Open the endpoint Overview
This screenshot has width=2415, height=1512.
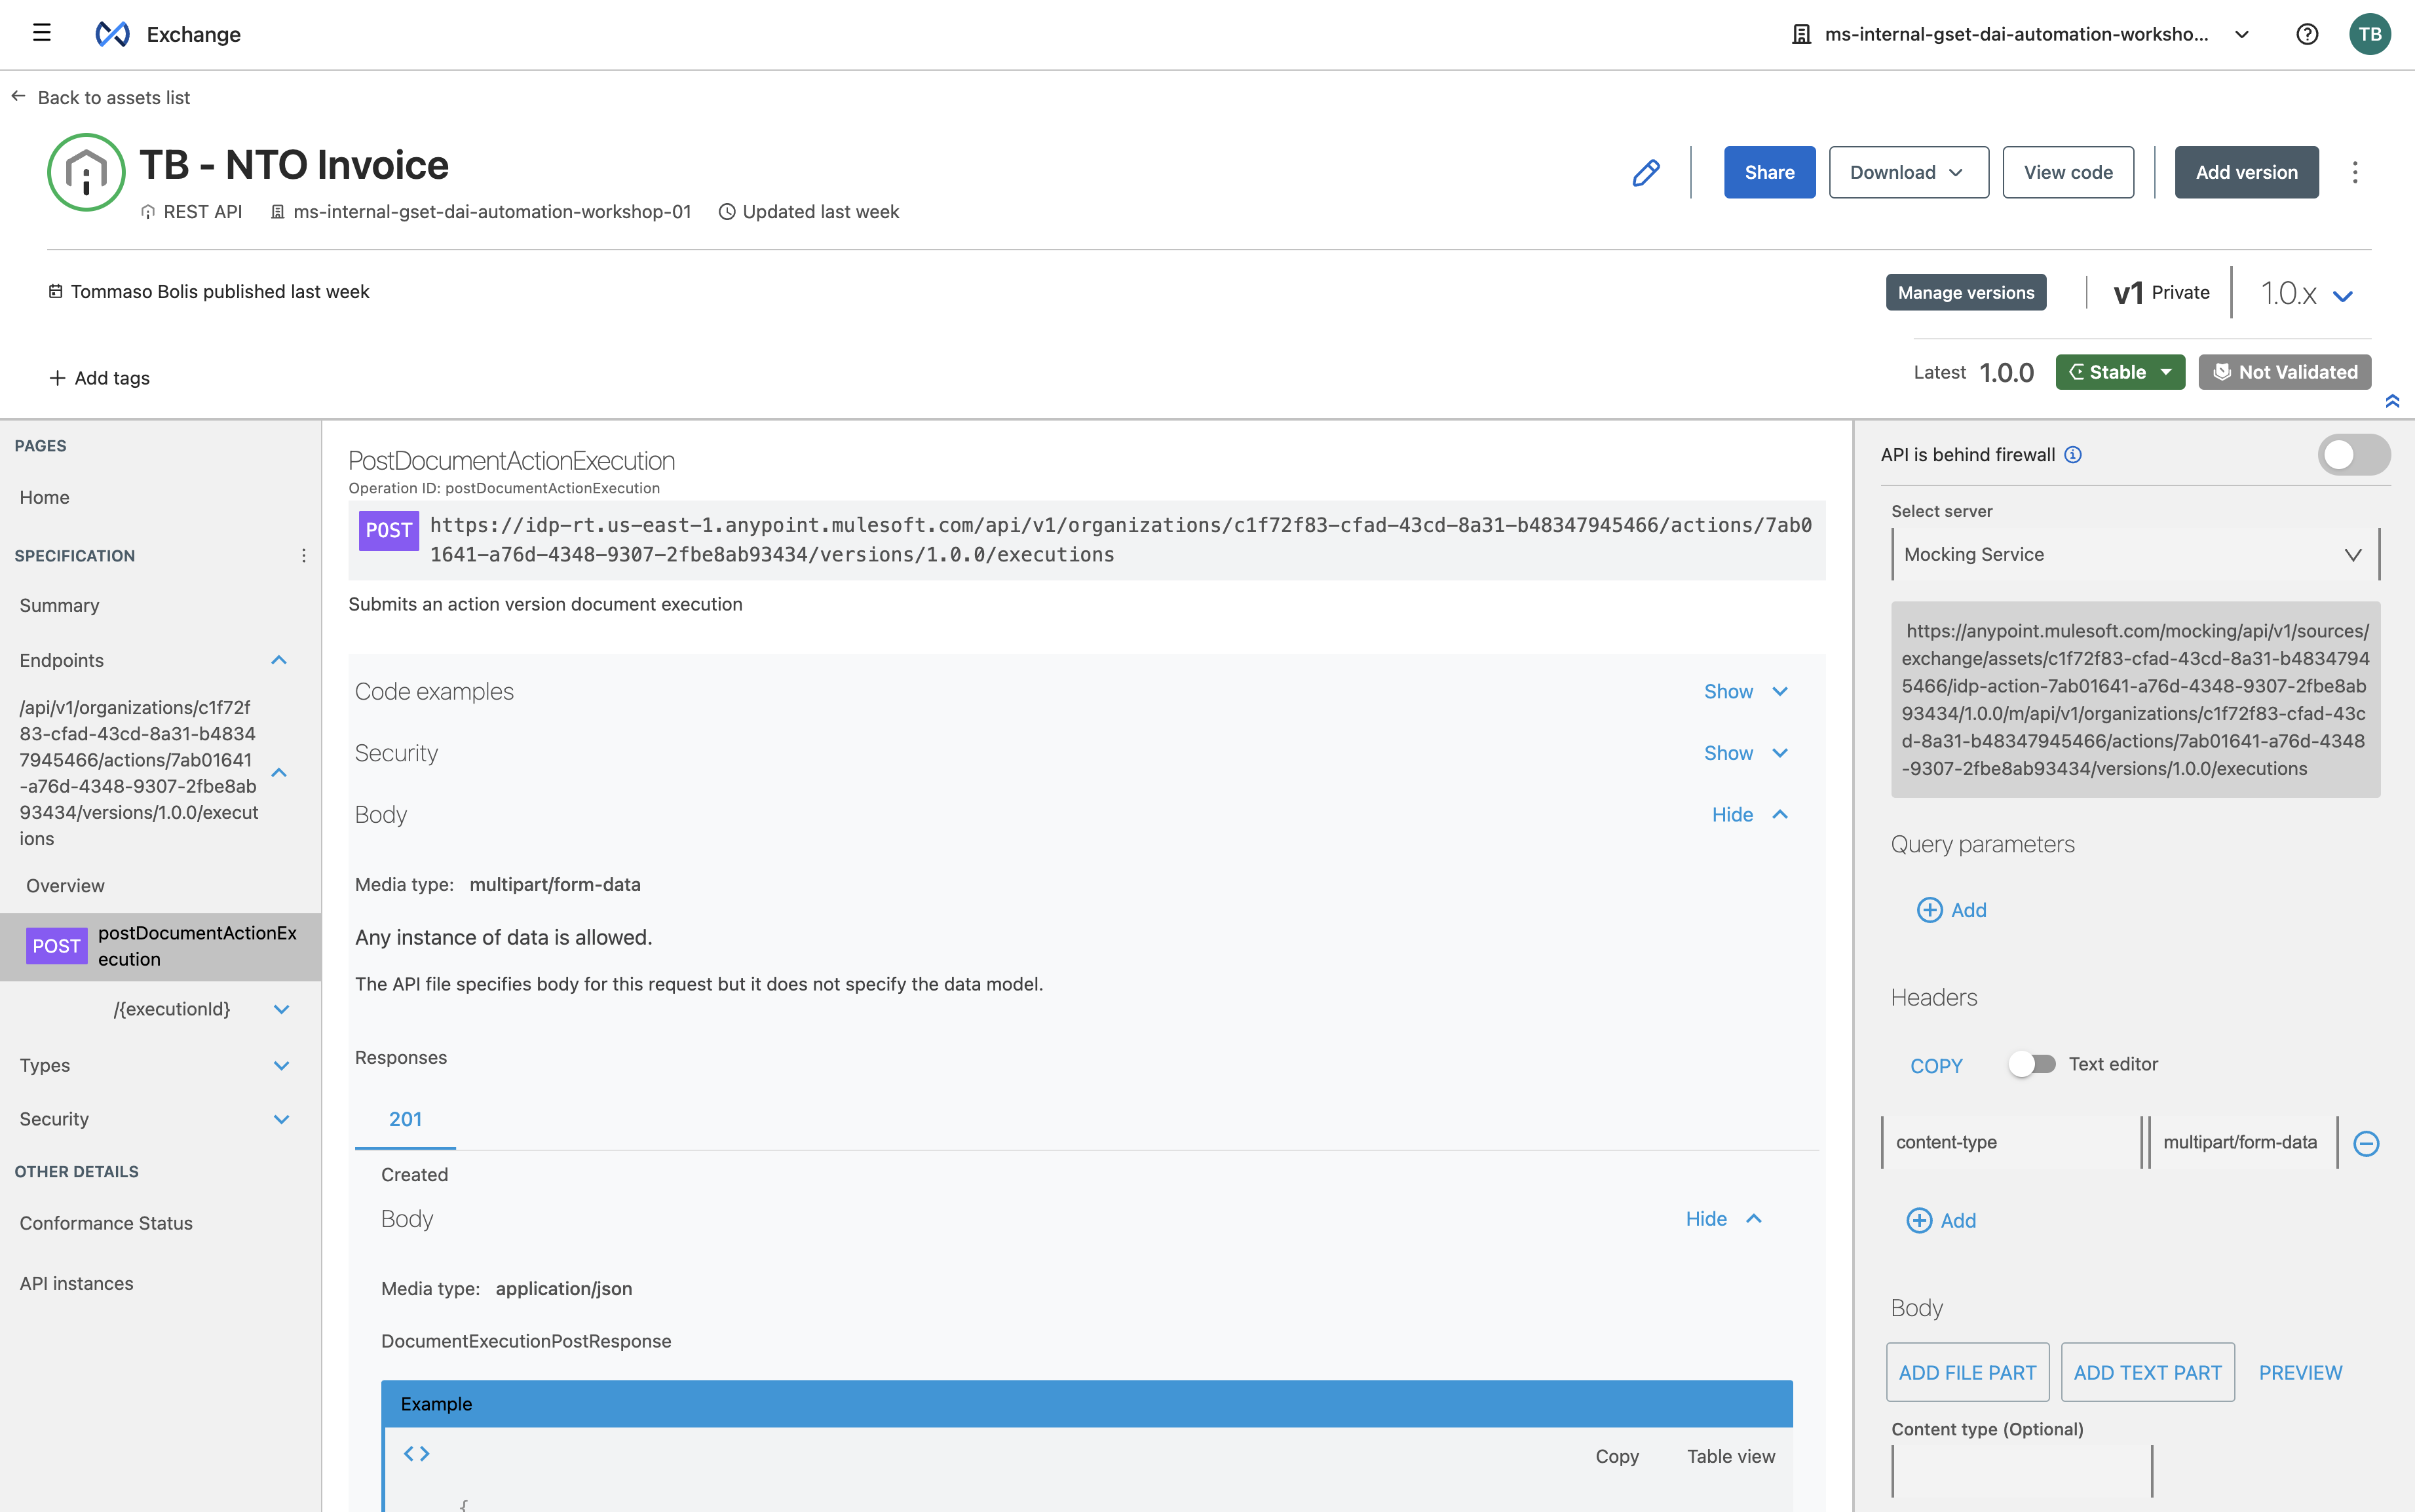[65, 886]
